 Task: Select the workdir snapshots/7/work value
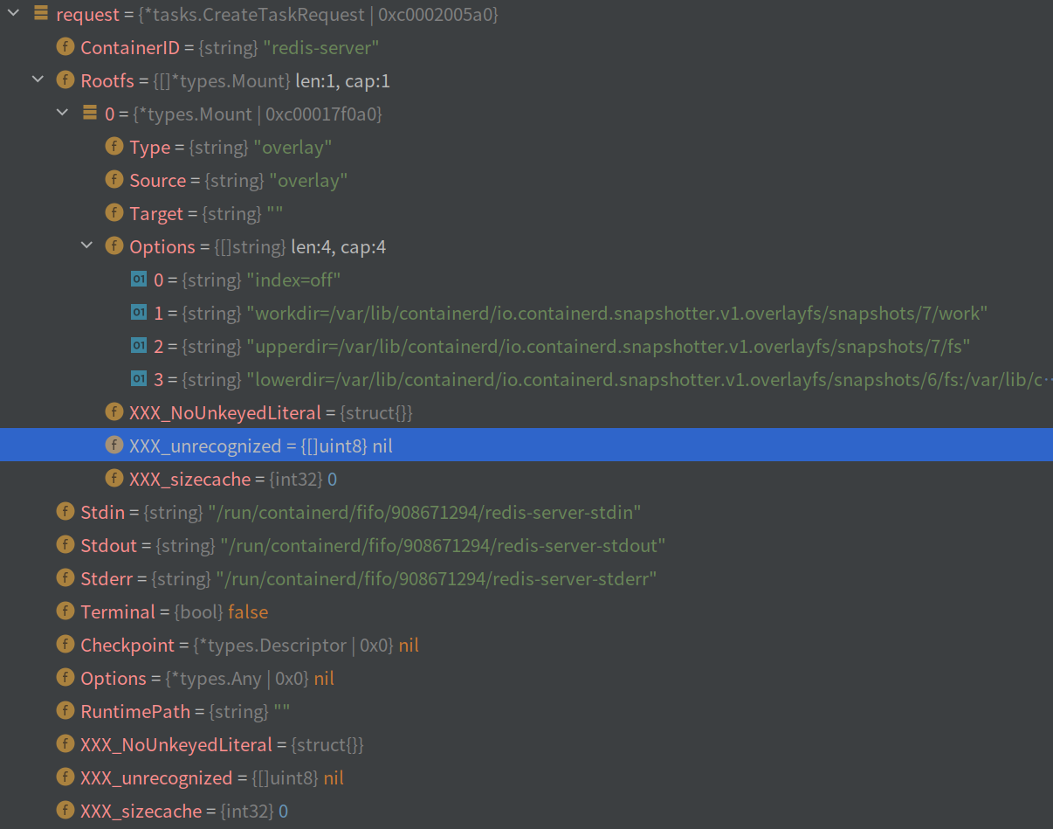[617, 313]
